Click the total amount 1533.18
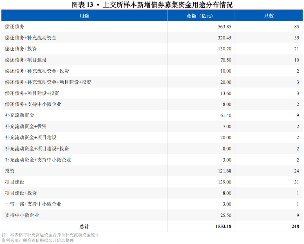This screenshot has width=304, height=244. [223, 226]
